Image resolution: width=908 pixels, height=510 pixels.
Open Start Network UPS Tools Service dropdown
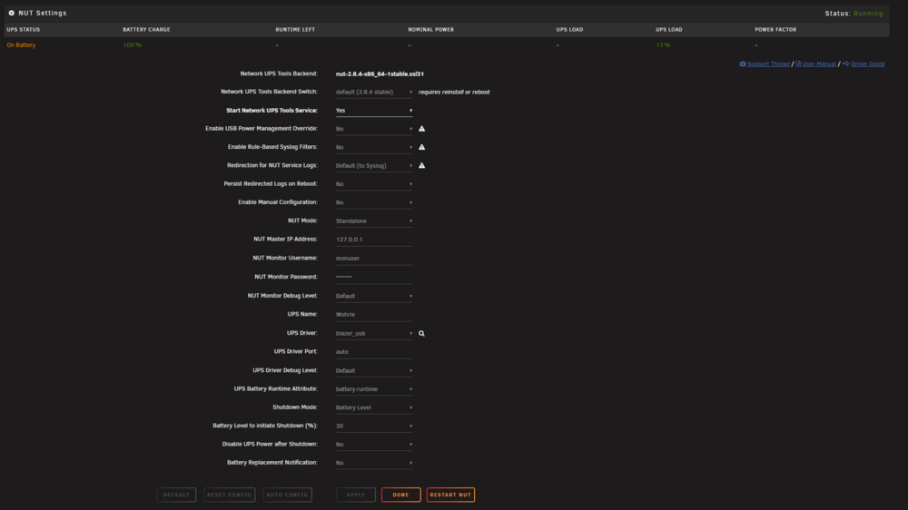tap(374, 110)
